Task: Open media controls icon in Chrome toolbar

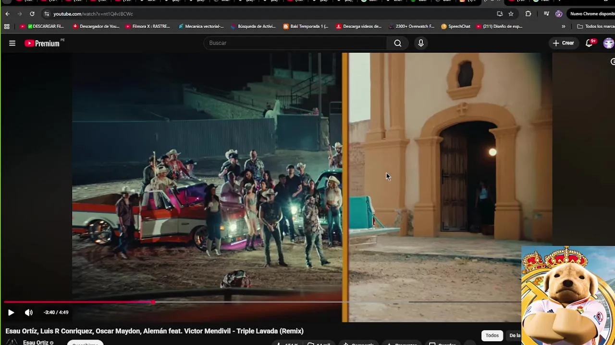Action: tap(546, 14)
